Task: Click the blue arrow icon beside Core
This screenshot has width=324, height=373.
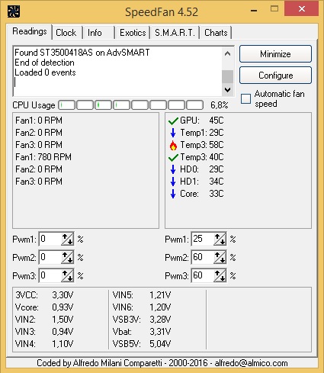Action: tap(173, 194)
